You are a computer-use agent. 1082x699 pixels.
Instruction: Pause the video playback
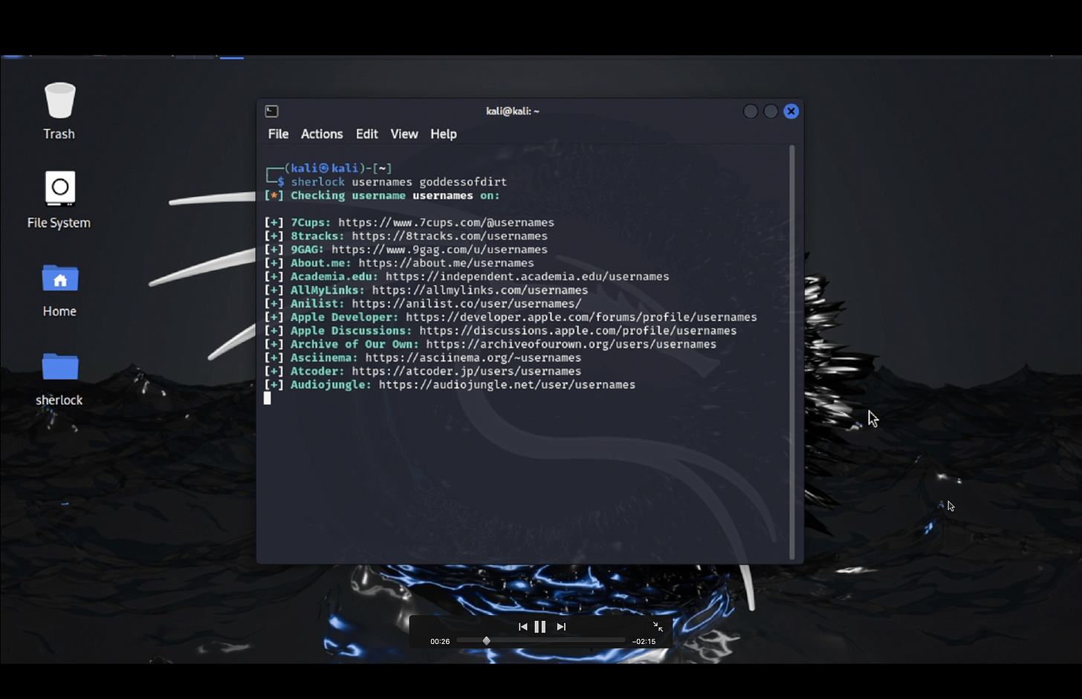(x=540, y=627)
